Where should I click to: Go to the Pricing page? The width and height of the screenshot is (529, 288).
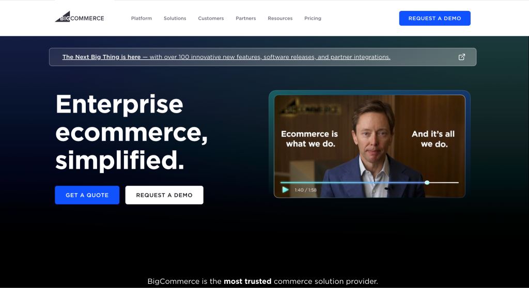pyautogui.click(x=313, y=18)
